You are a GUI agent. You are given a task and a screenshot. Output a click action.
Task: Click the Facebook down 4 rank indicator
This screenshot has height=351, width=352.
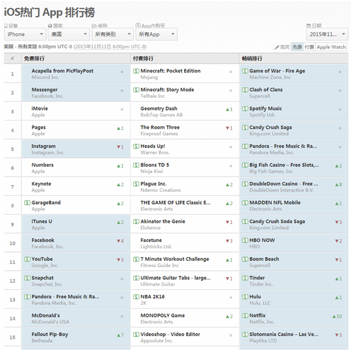(x=120, y=241)
